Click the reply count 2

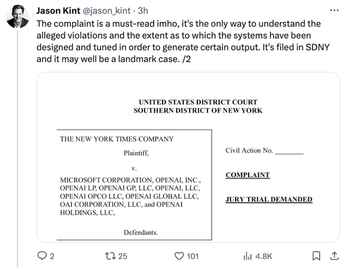point(52,256)
